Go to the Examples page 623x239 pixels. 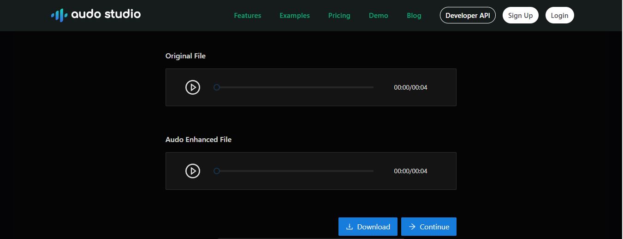pyautogui.click(x=295, y=16)
